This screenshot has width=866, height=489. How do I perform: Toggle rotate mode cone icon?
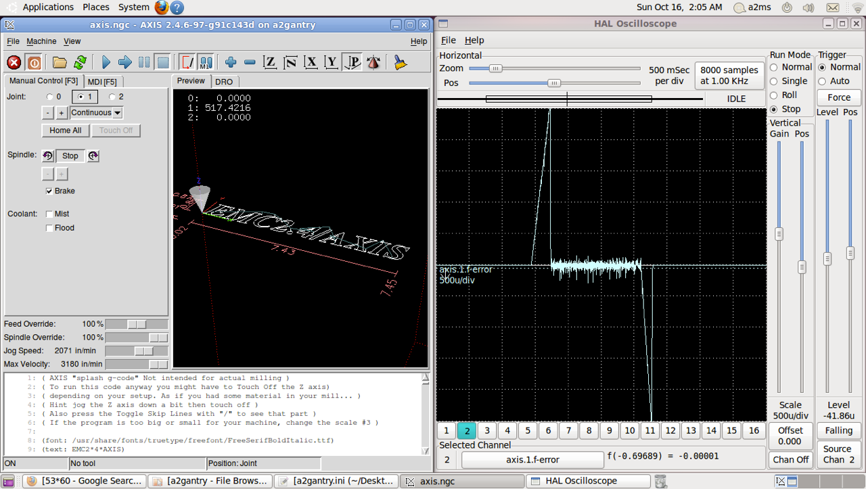click(373, 62)
